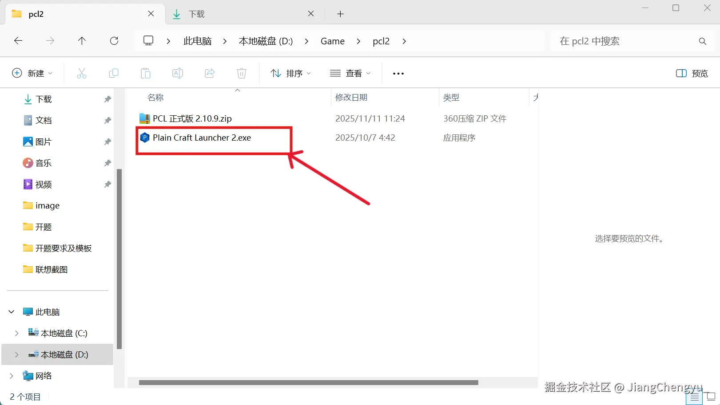The height and width of the screenshot is (405, 720).
Task: Open the three-dot more options menu
Action: (x=398, y=74)
